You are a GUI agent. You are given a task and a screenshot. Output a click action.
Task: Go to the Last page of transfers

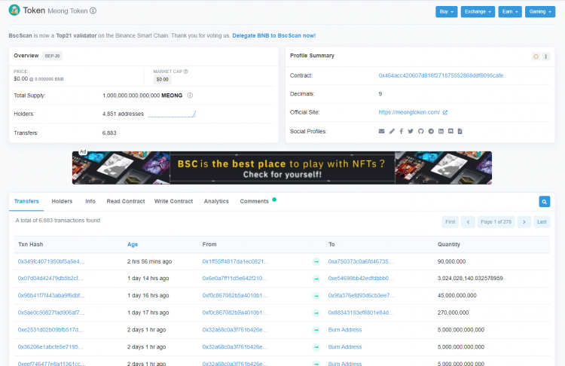542,221
